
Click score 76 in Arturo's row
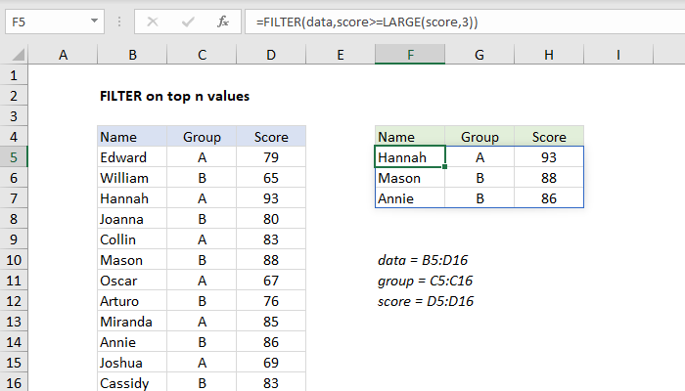click(x=271, y=301)
